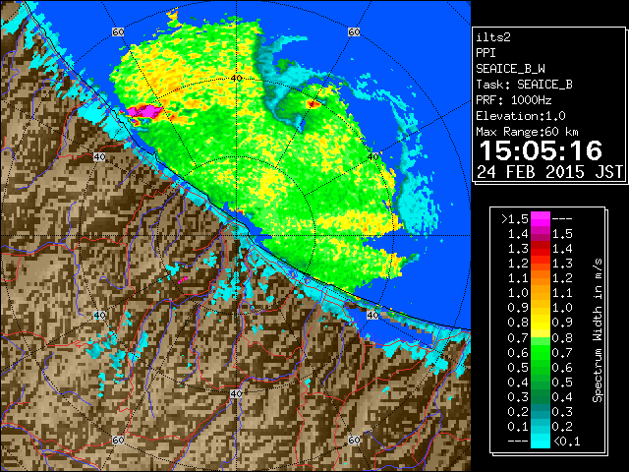
Task: Pick the teal legend band beside 0.2
Action: 540,412
